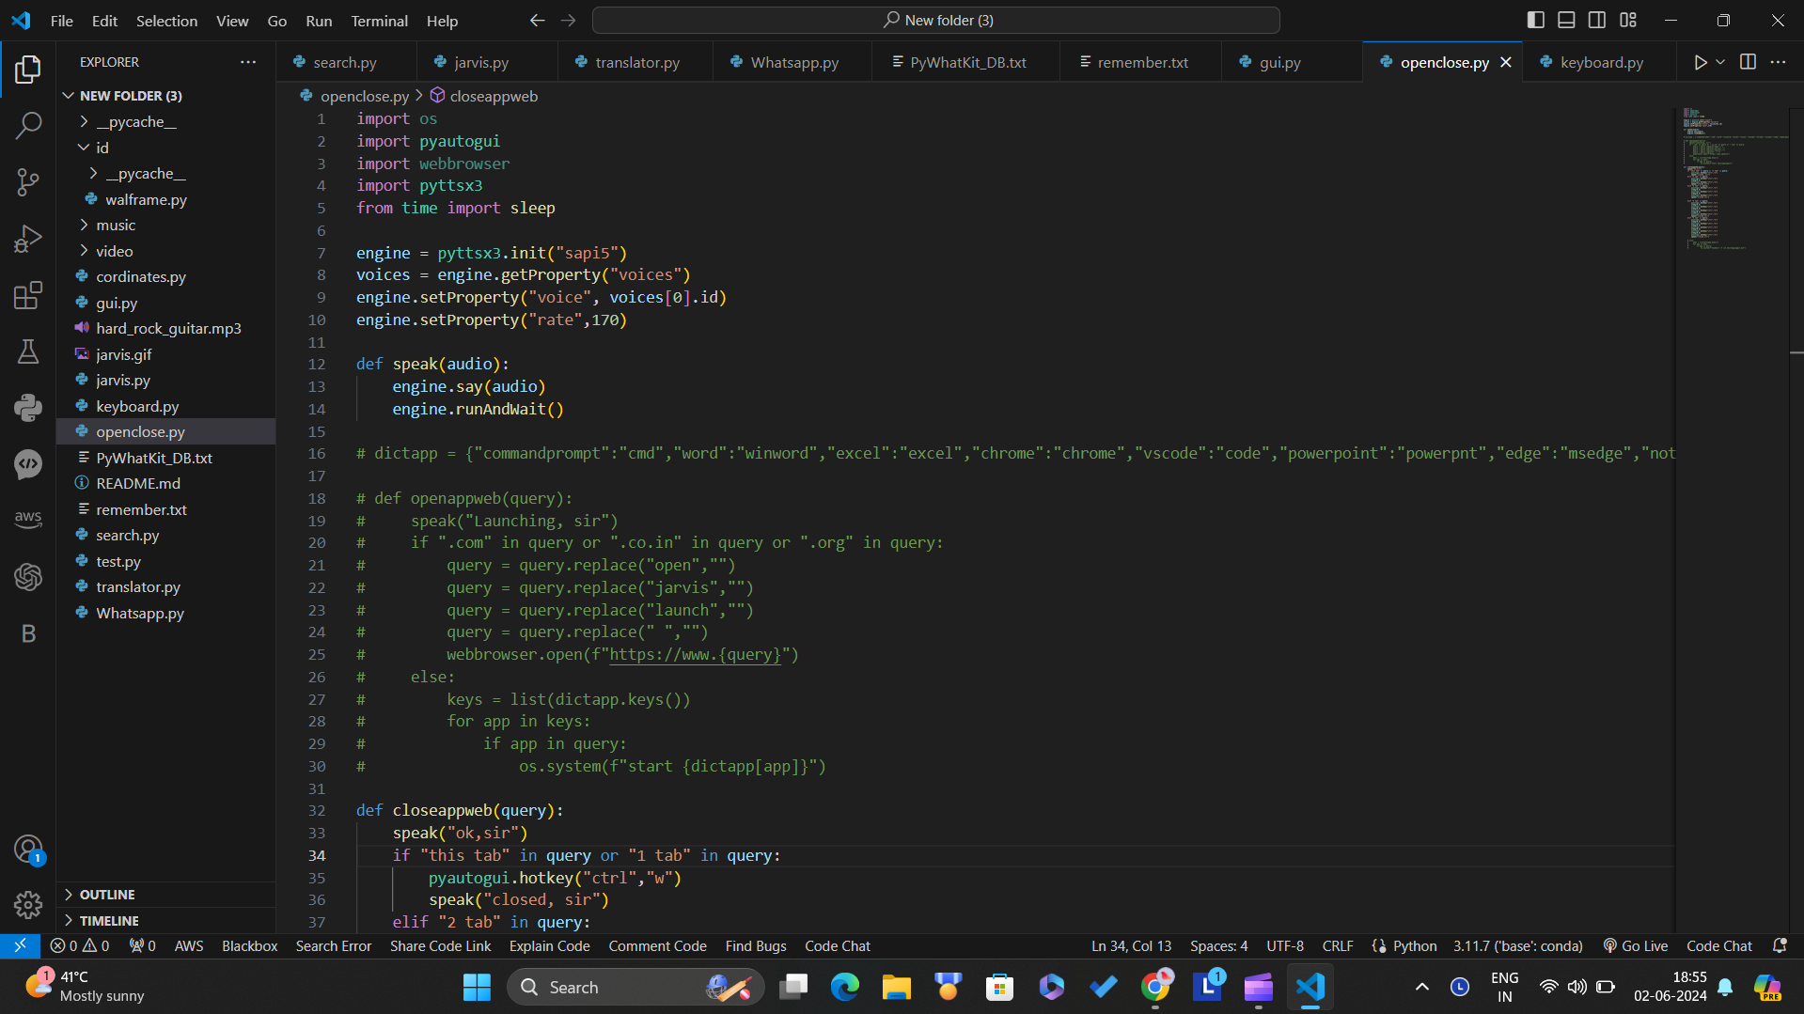1804x1014 pixels.
Task: Open the run button dropdown arrow
Action: coord(1720,62)
